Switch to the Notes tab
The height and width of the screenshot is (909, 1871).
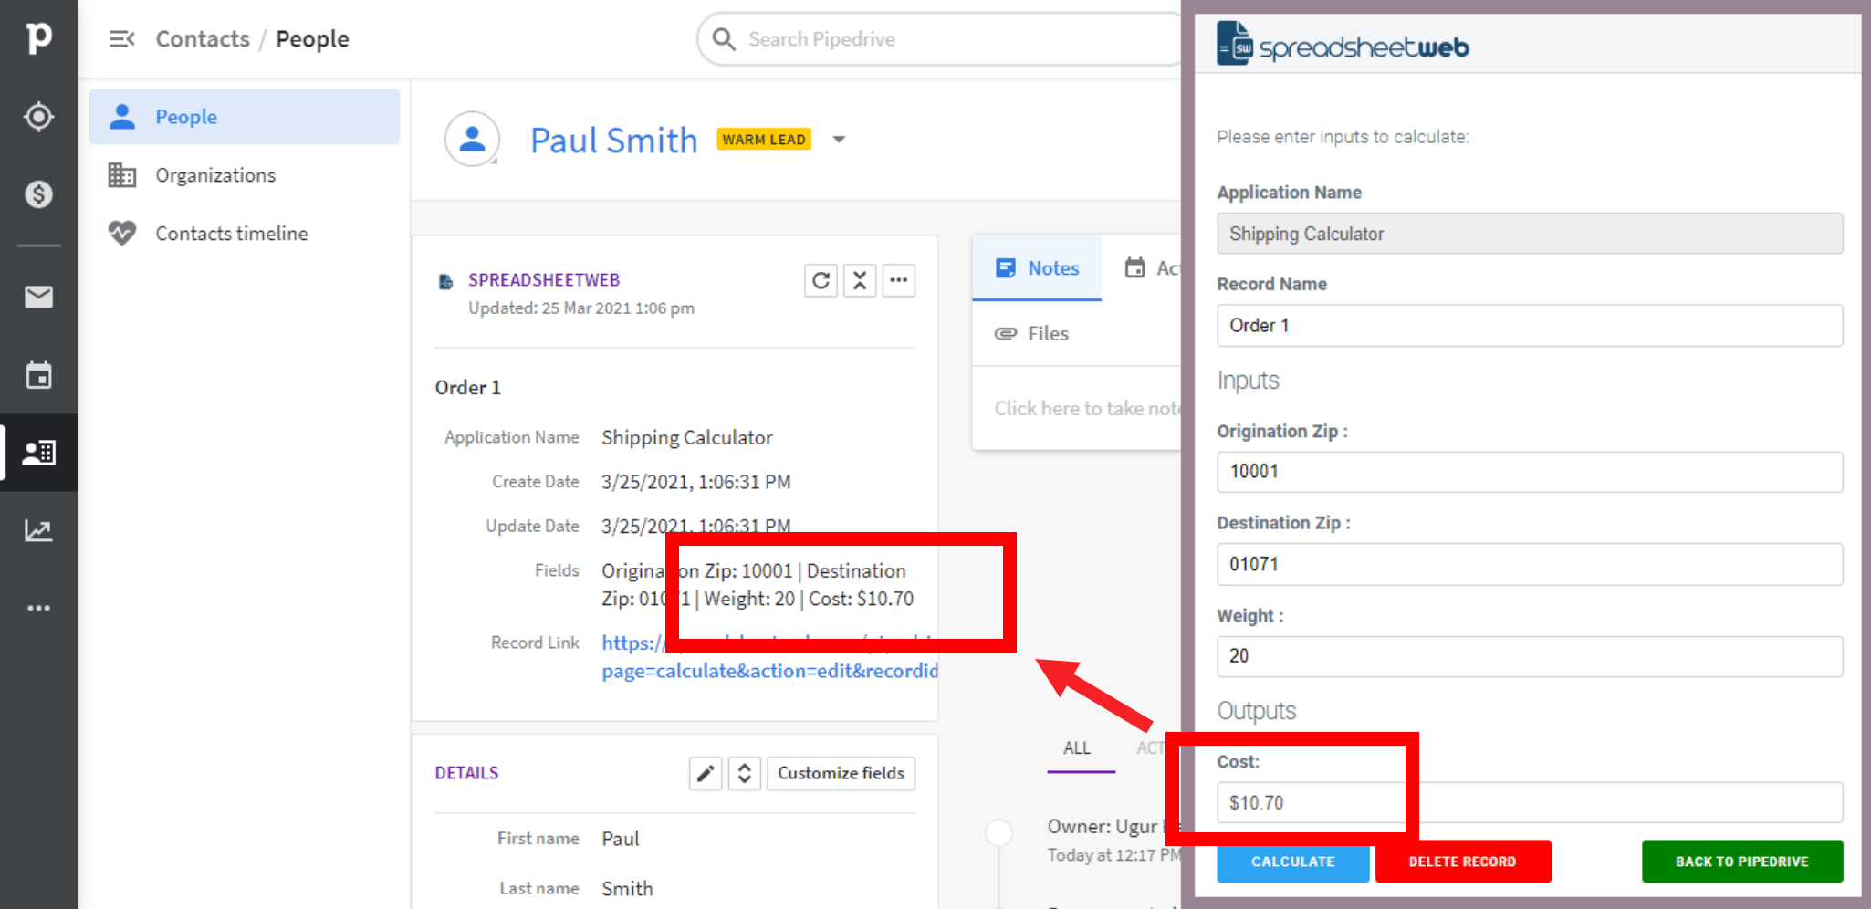(1037, 268)
